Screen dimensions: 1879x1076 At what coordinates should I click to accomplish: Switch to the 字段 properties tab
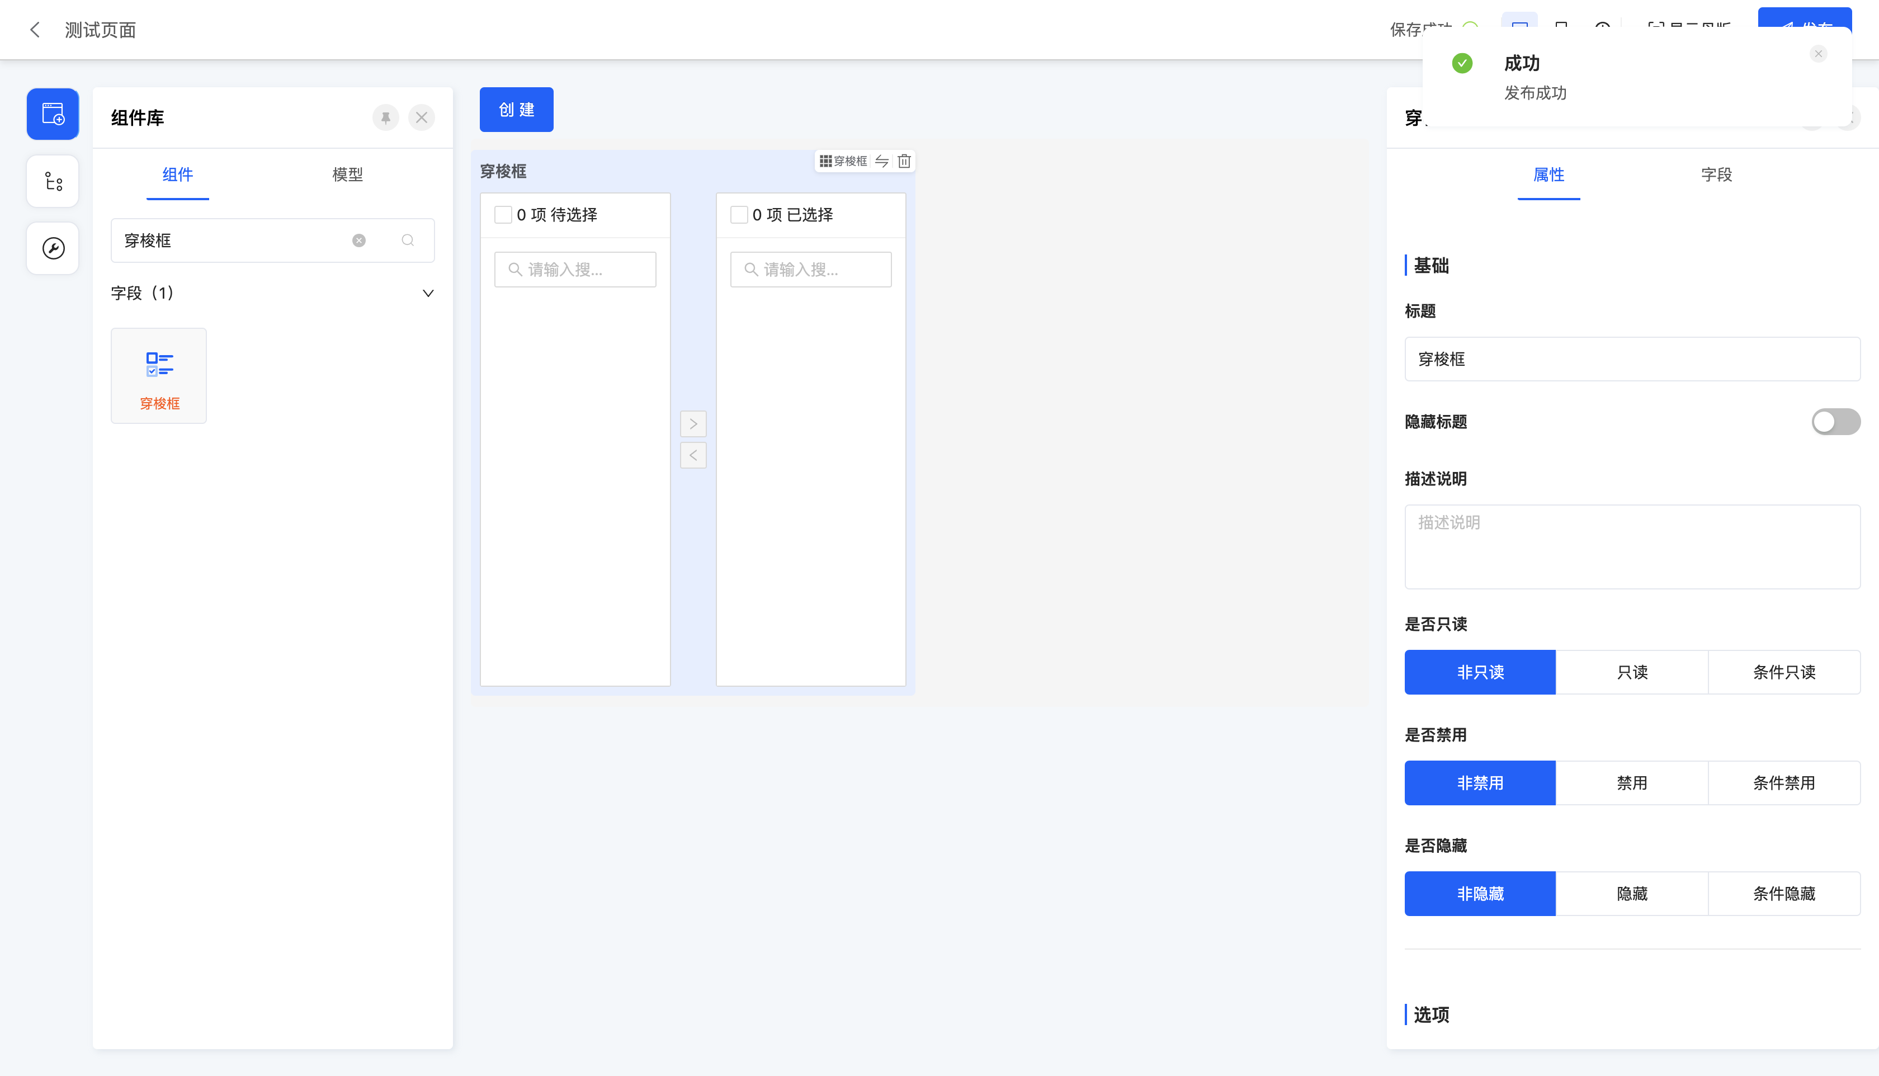pos(1716,174)
